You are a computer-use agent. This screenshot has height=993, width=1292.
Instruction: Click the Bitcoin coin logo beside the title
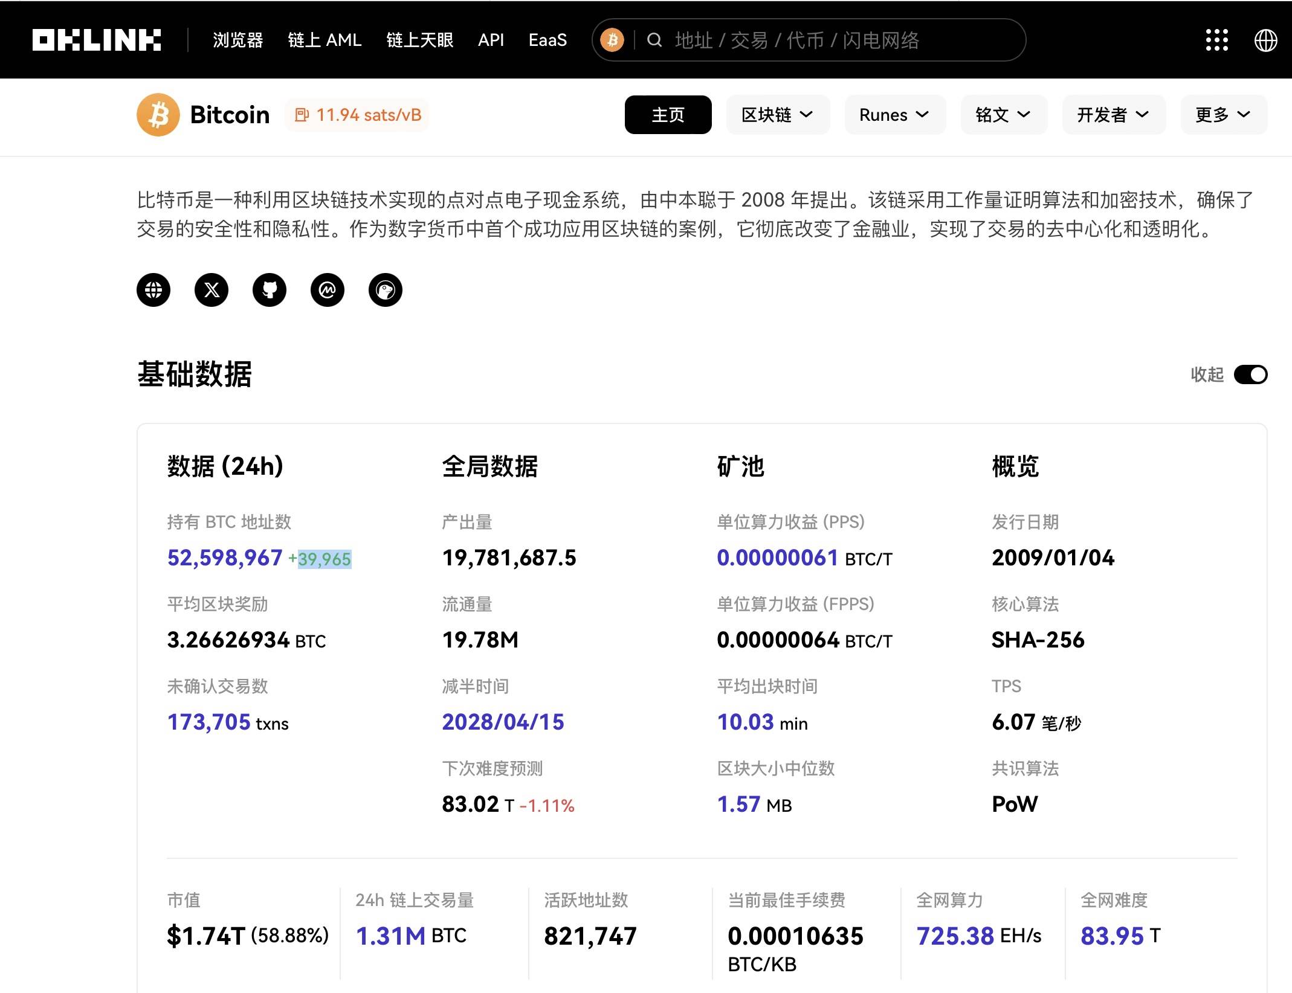click(158, 114)
